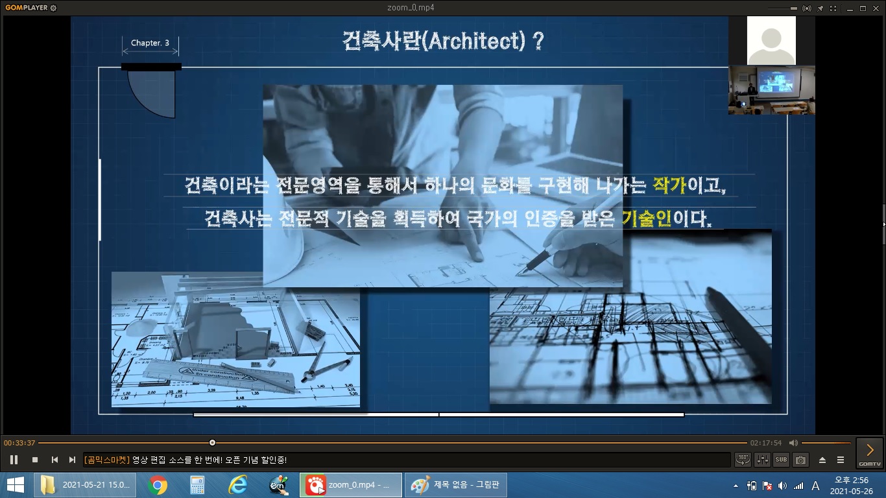
Task: Open the playlist hamburger menu
Action: [x=841, y=460]
